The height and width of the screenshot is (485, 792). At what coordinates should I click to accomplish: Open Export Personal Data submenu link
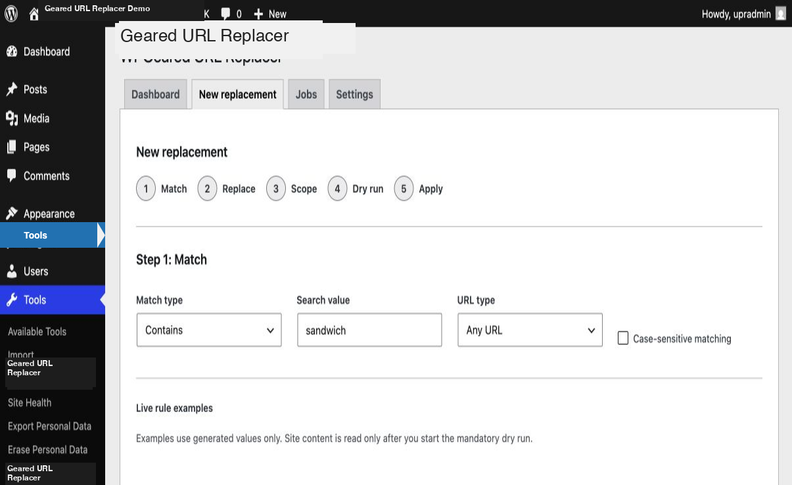(49, 427)
